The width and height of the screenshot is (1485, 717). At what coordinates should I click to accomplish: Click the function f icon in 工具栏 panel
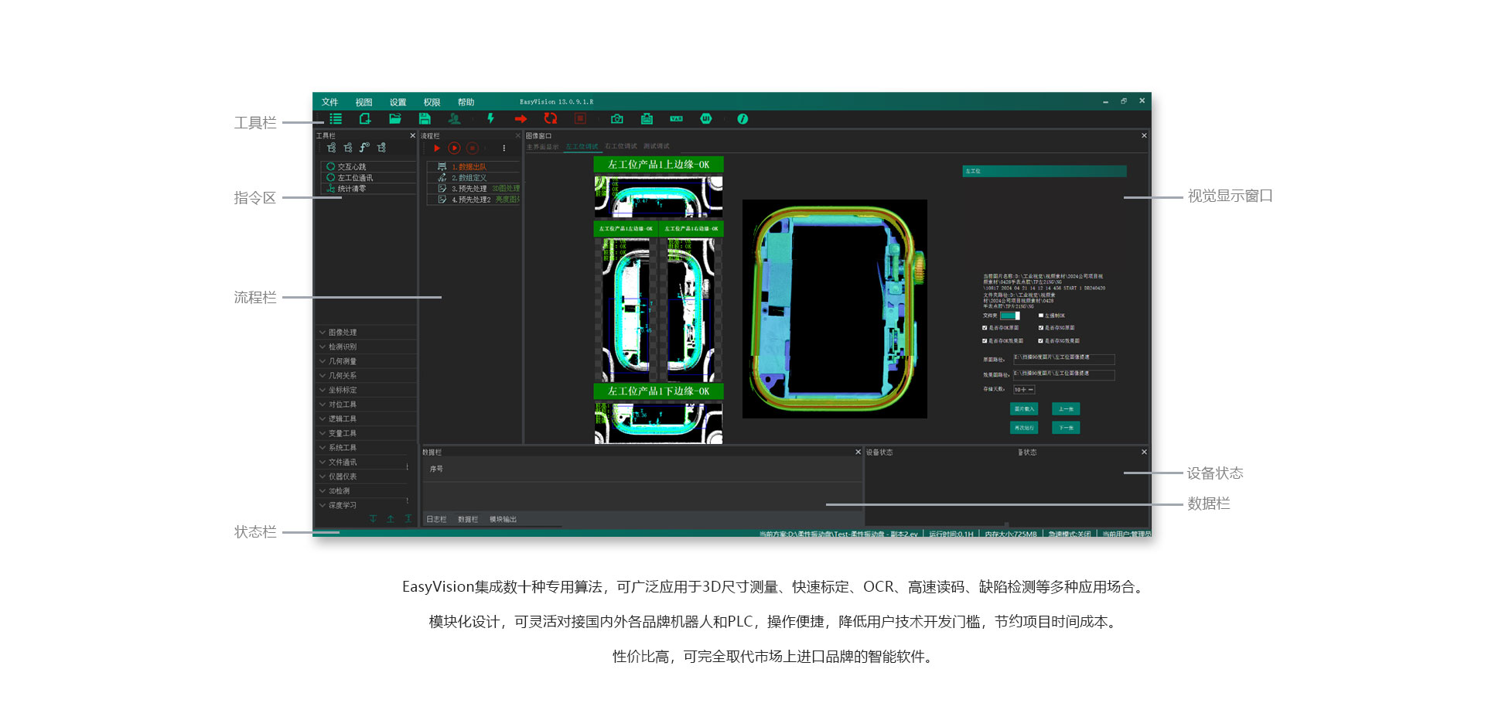[x=364, y=148]
